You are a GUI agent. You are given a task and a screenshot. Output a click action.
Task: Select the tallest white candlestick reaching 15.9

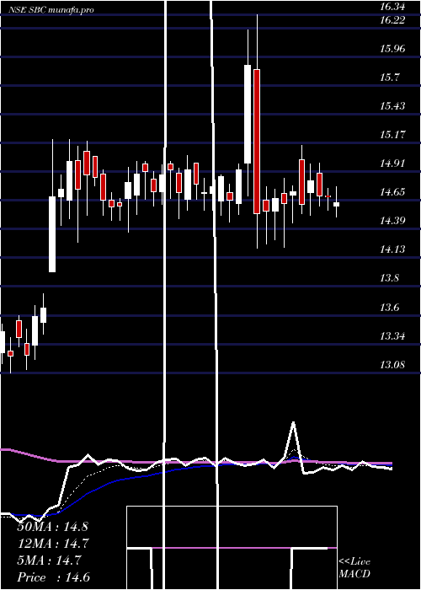coord(248,114)
